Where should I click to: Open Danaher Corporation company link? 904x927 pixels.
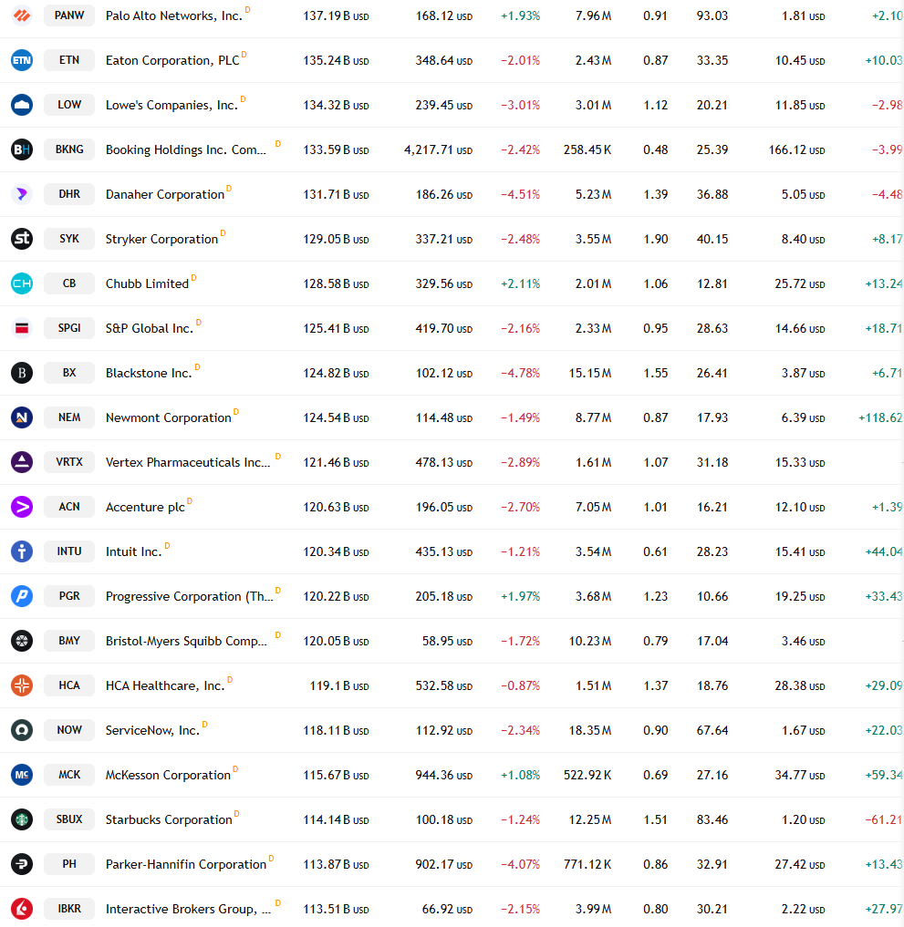pos(165,194)
